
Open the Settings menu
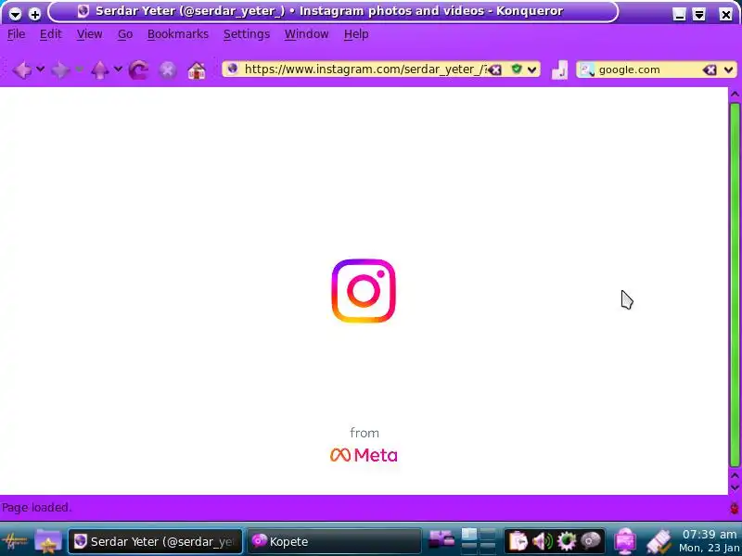[247, 34]
